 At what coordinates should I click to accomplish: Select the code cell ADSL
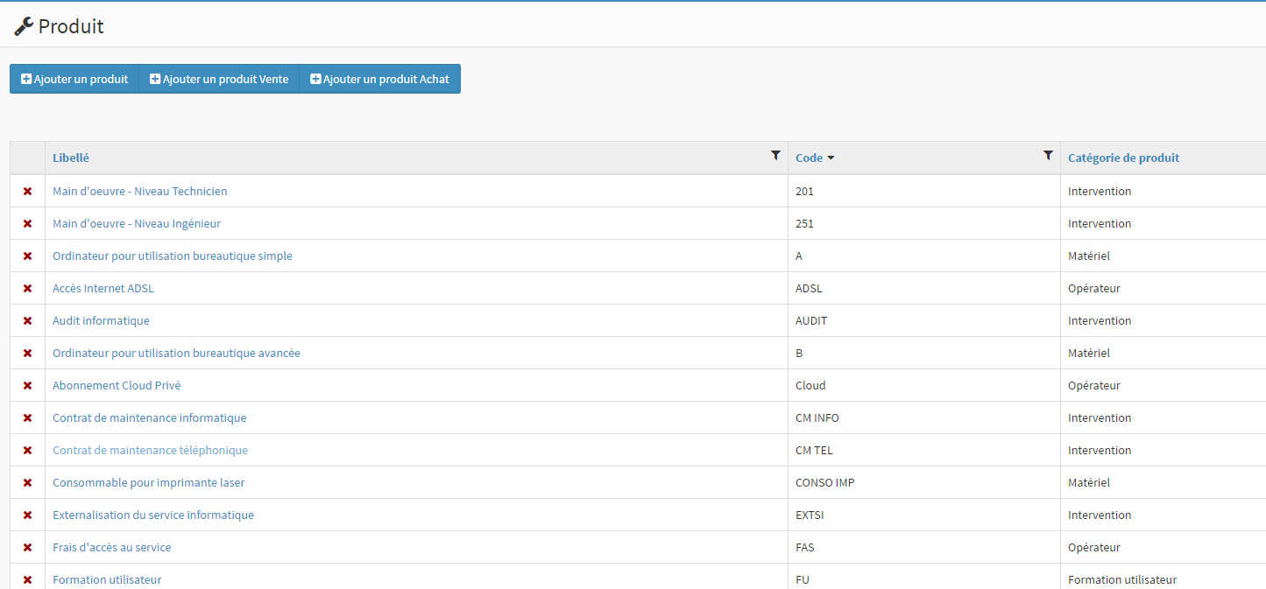[923, 288]
